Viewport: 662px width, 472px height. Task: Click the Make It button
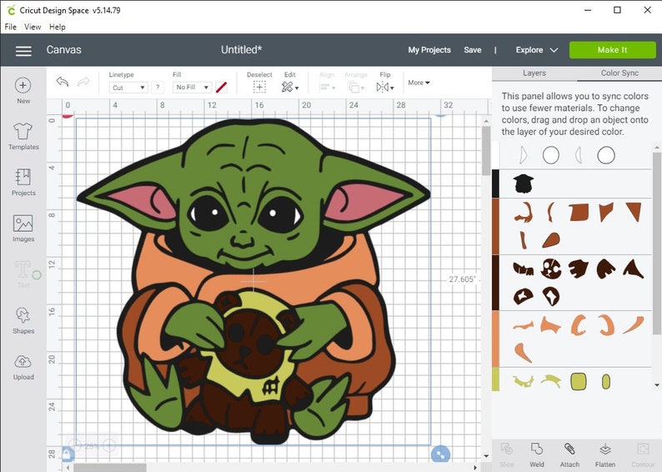click(612, 50)
